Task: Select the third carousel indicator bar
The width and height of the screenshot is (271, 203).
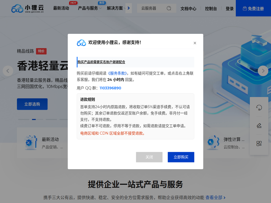Action: [51, 119]
